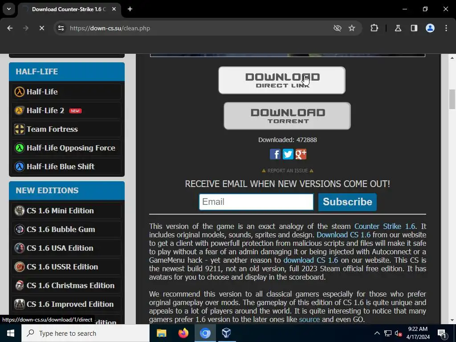Screen dimensions: 456x342
Task: Click the Report an Issue link
Action: [x=287, y=171]
